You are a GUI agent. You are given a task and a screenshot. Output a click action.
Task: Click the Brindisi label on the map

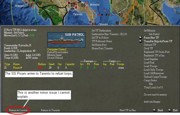click(95, 5)
